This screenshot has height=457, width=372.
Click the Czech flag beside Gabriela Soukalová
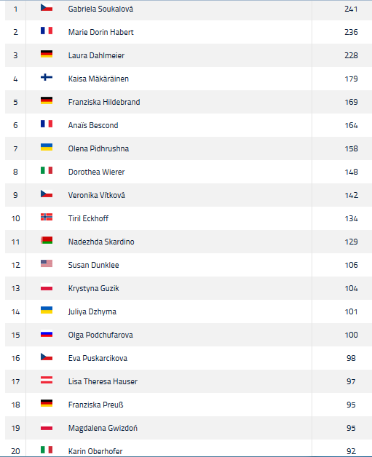[x=47, y=7]
